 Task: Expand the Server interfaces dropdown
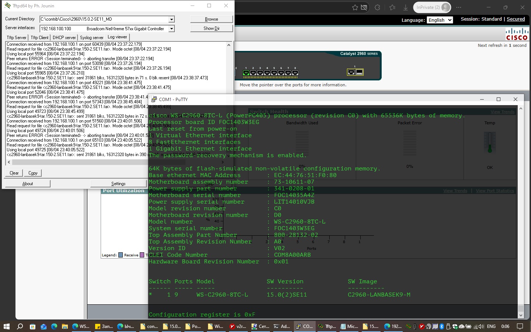click(171, 29)
